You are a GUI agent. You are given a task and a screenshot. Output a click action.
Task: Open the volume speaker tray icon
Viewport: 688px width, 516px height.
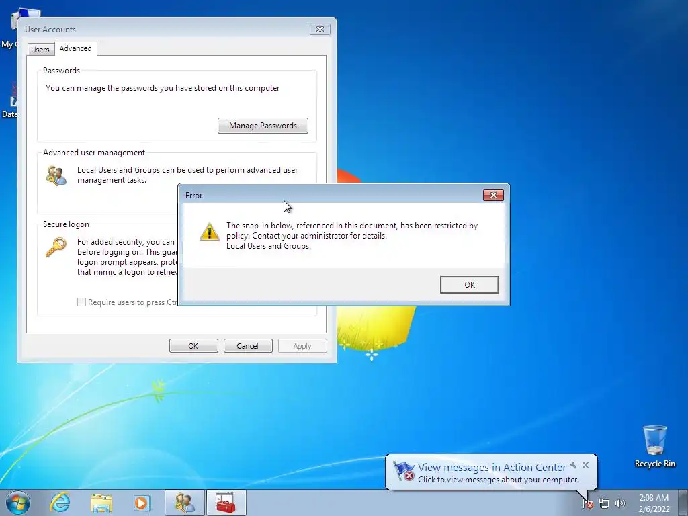[x=620, y=503]
